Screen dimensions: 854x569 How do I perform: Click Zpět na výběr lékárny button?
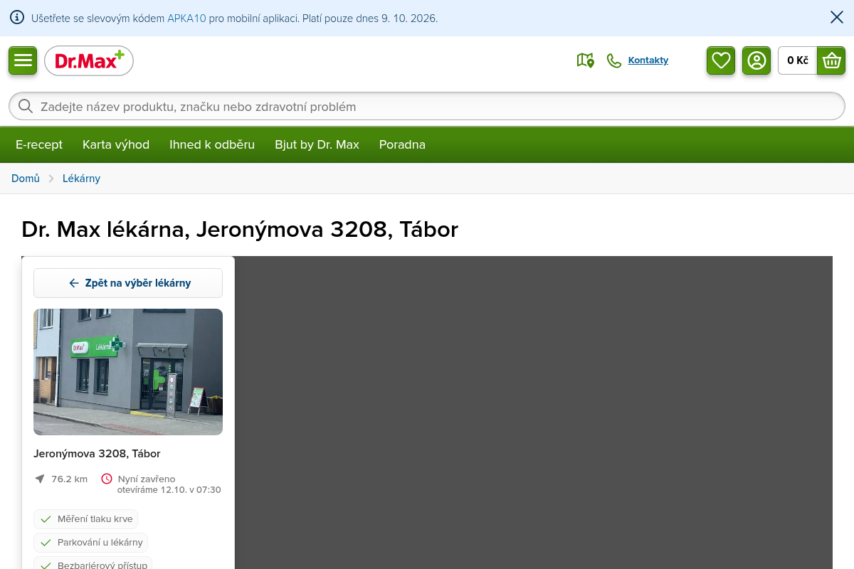tap(128, 283)
